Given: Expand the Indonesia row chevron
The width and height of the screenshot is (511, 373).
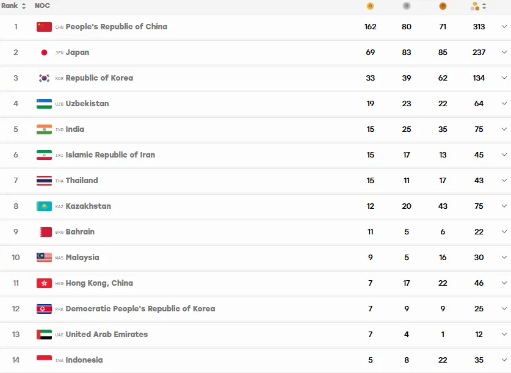Looking at the screenshot, I should (x=504, y=360).
